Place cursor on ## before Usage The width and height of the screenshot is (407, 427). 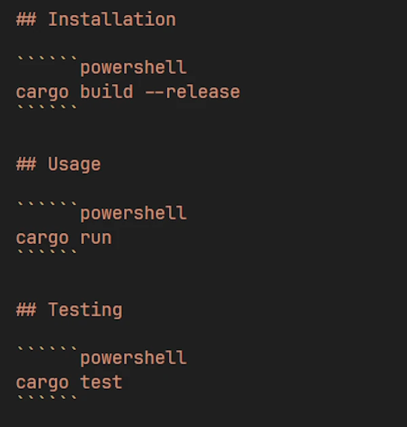click(26, 165)
